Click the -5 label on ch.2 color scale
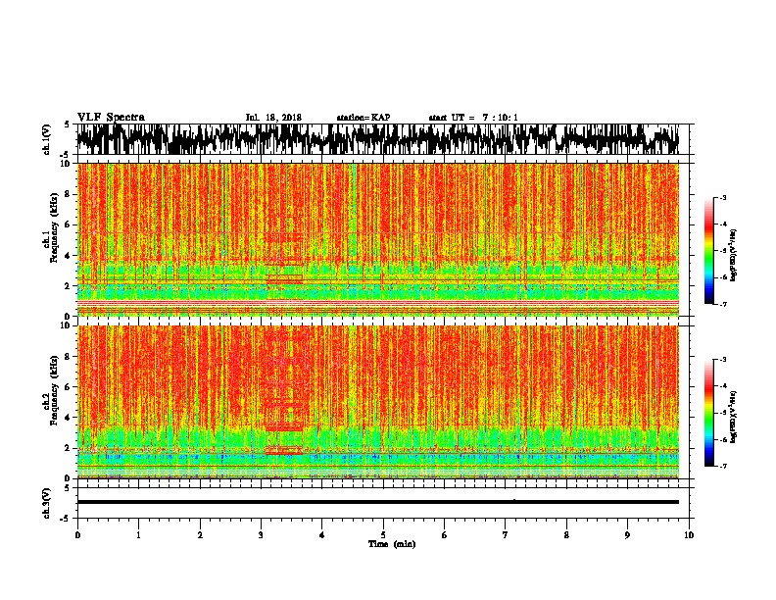The width and height of the screenshot is (776, 600). pos(722,413)
